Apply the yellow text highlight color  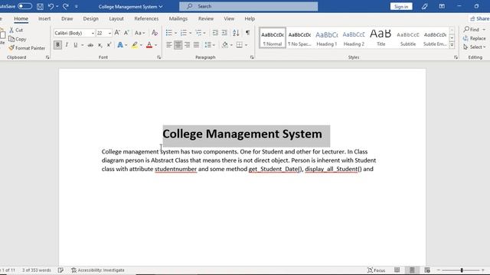point(135,45)
